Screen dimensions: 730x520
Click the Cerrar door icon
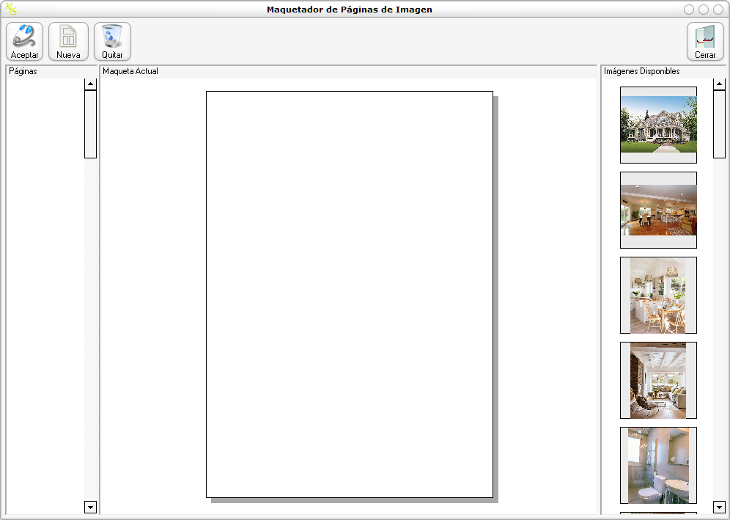pyautogui.click(x=705, y=37)
